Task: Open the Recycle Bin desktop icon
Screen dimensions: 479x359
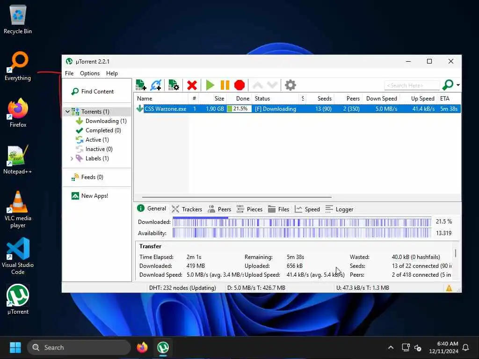Action: [18, 20]
